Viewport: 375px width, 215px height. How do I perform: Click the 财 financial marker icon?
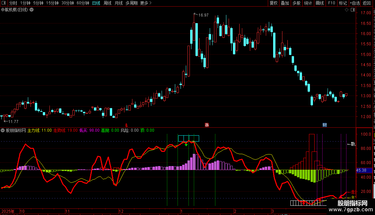tap(325, 125)
